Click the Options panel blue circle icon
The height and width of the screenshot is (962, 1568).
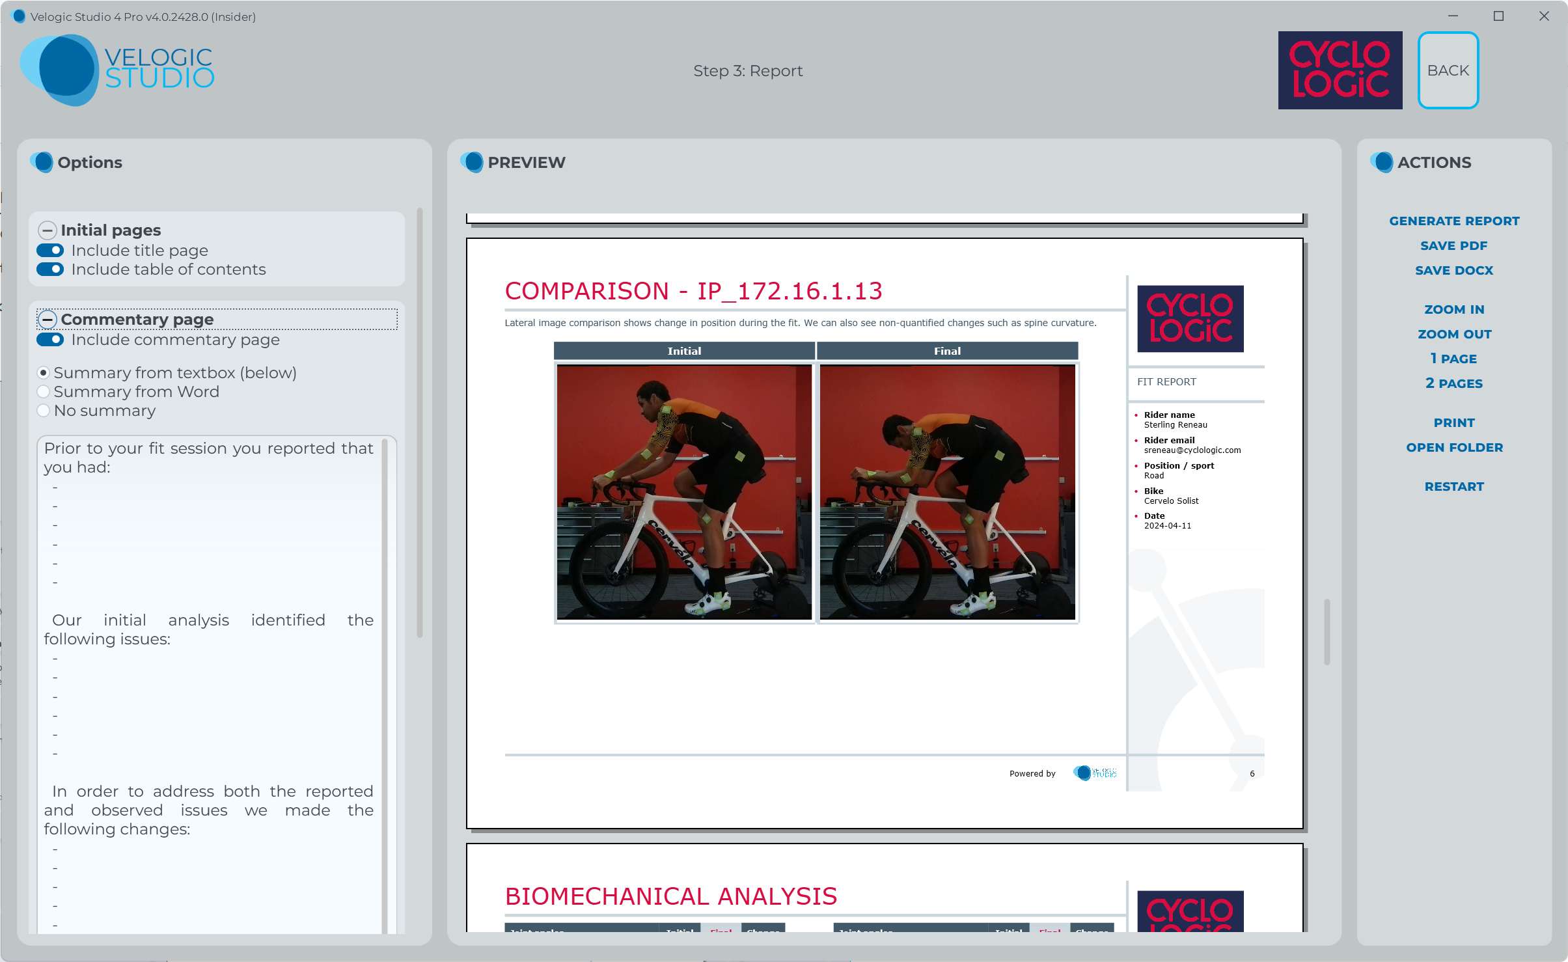coord(42,162)
